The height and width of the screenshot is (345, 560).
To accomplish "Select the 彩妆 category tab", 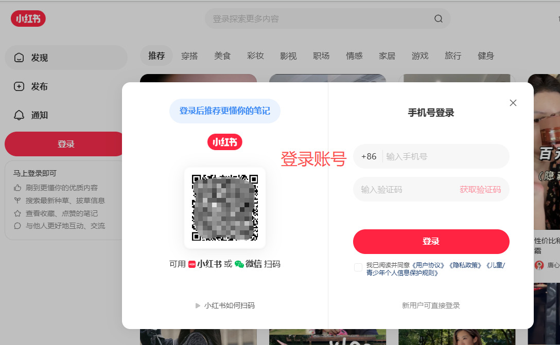I will 255,56.
